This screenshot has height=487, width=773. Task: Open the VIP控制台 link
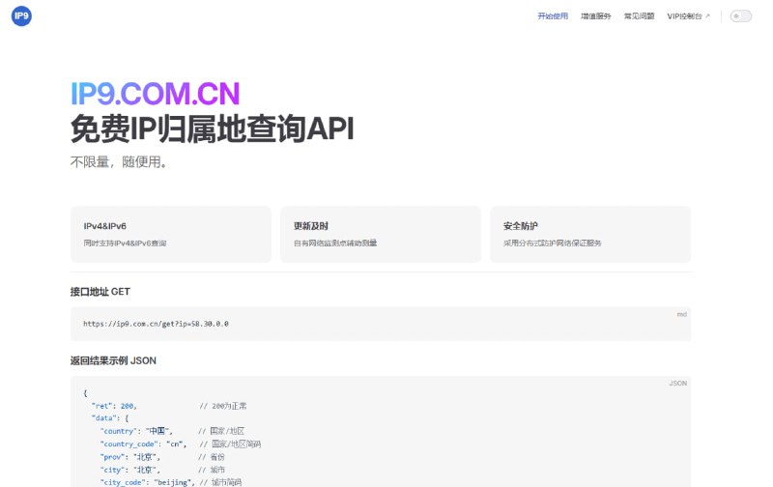coord(684,16)
